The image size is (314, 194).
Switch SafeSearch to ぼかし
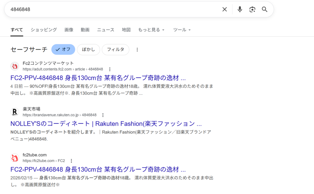(88, 49)
